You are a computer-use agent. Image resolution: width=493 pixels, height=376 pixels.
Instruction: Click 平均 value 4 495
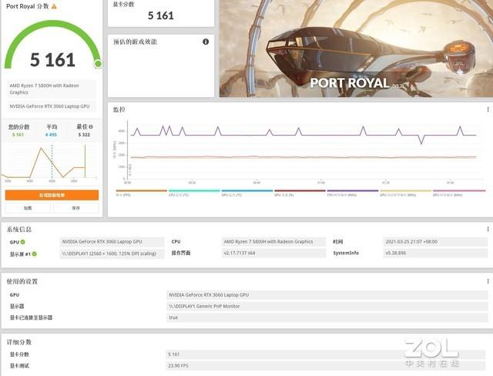52,135
